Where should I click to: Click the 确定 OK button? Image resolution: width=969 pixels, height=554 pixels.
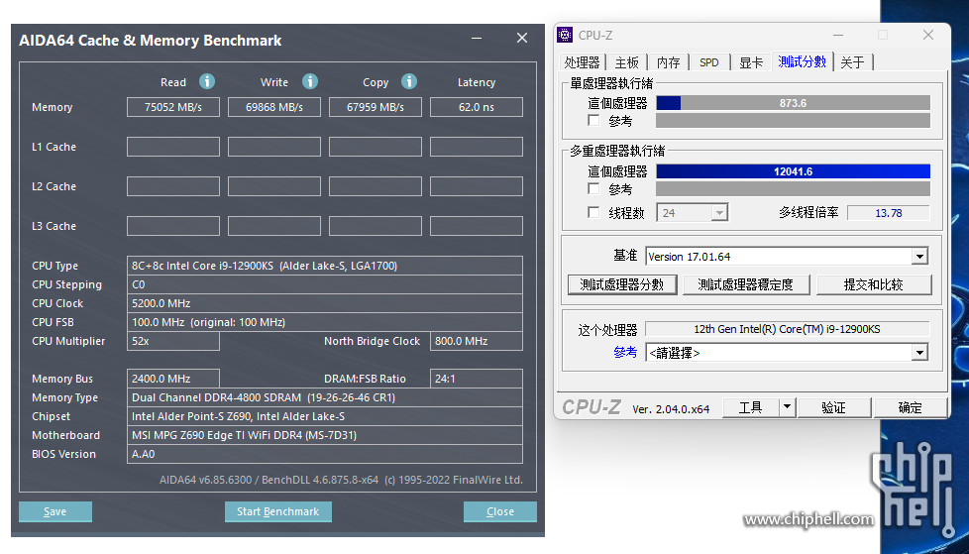point(910,407)
